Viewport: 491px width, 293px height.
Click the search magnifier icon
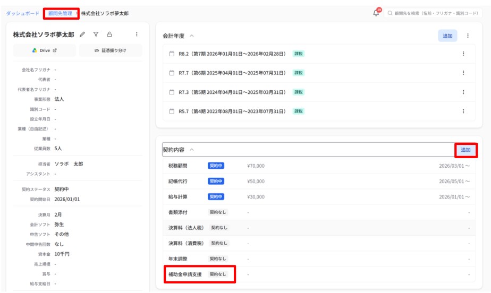390,13
